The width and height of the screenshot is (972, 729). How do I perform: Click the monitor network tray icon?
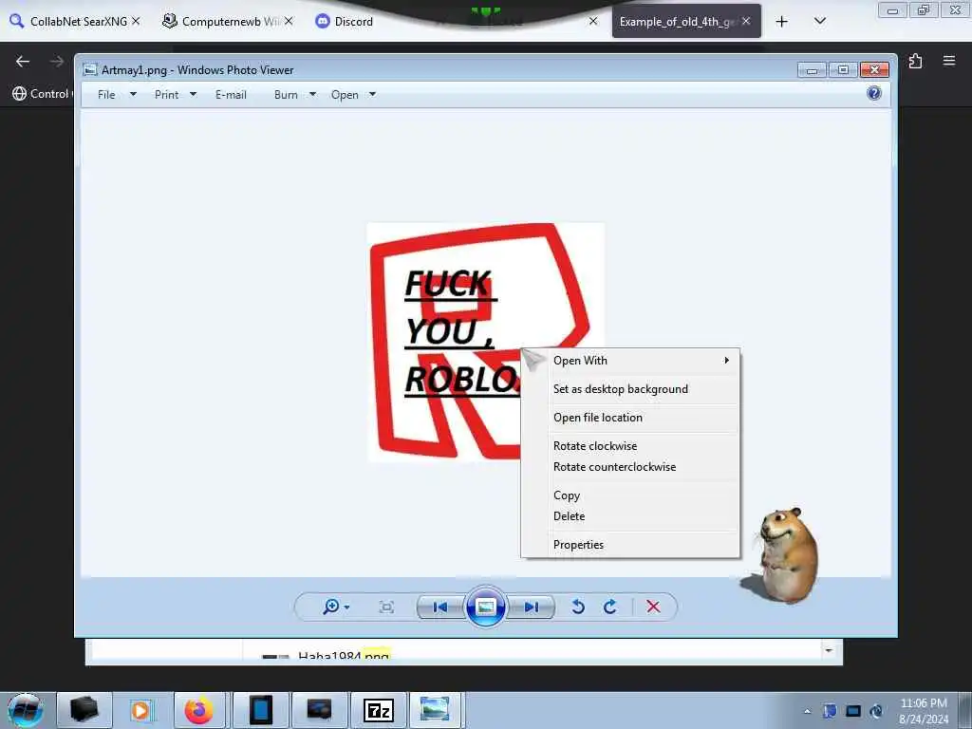tap(853, 710)
